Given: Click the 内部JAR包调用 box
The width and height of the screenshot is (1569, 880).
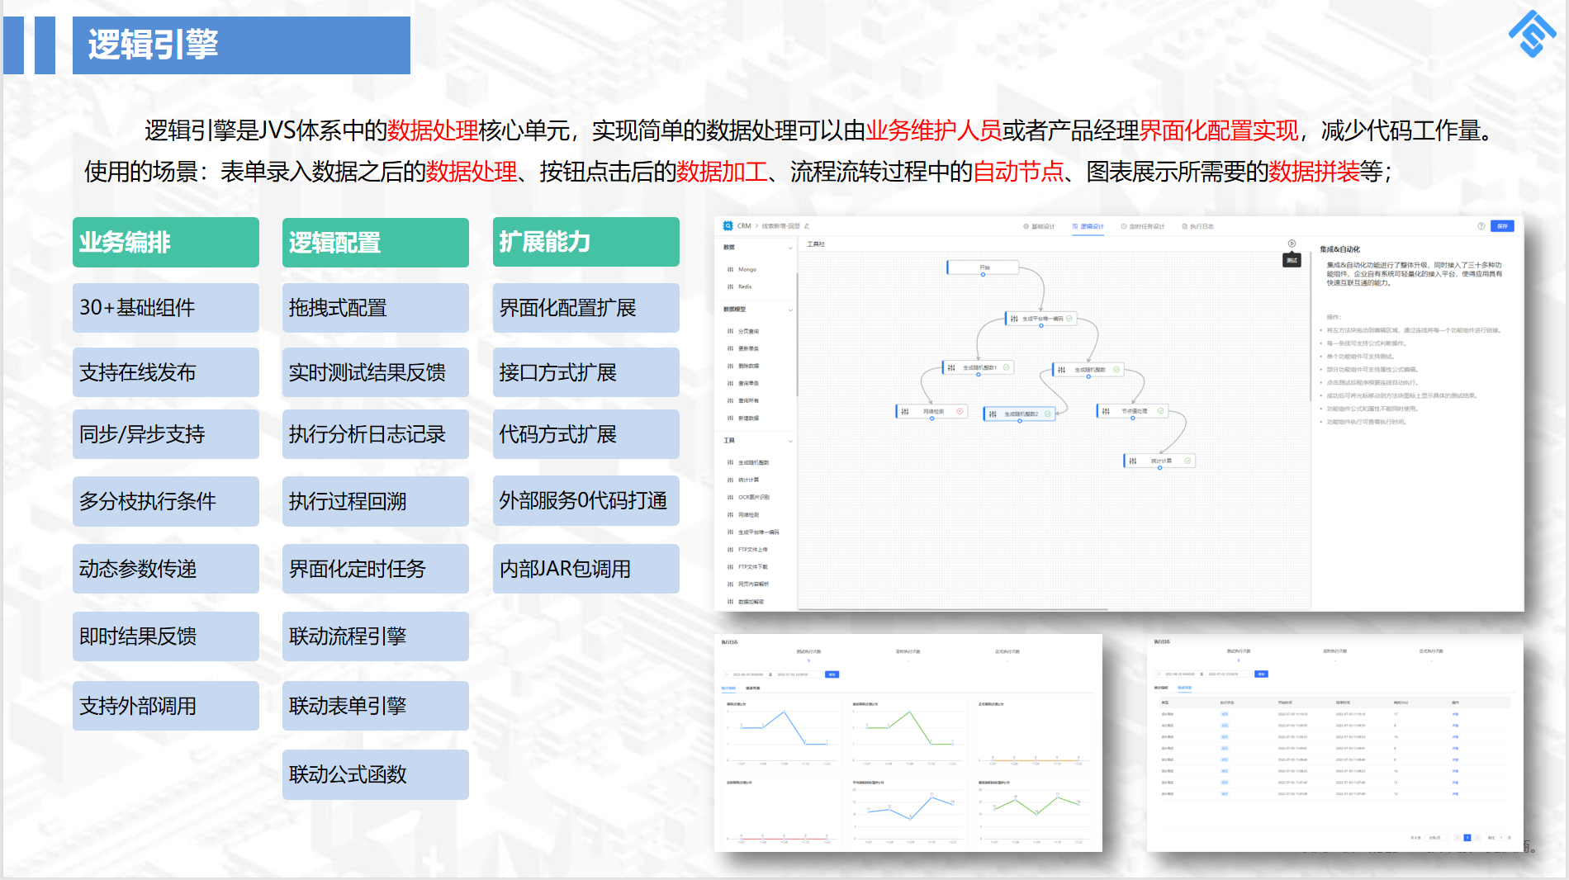Looking at the screenshot, I should pyautogui.click(x=586, y=569).
